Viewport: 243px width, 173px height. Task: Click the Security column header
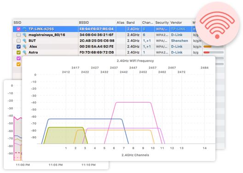coord(162,23)
